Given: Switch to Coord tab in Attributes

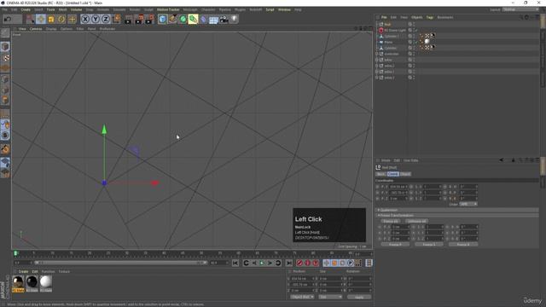Looking at the screenshot, I should pos(392,174).
